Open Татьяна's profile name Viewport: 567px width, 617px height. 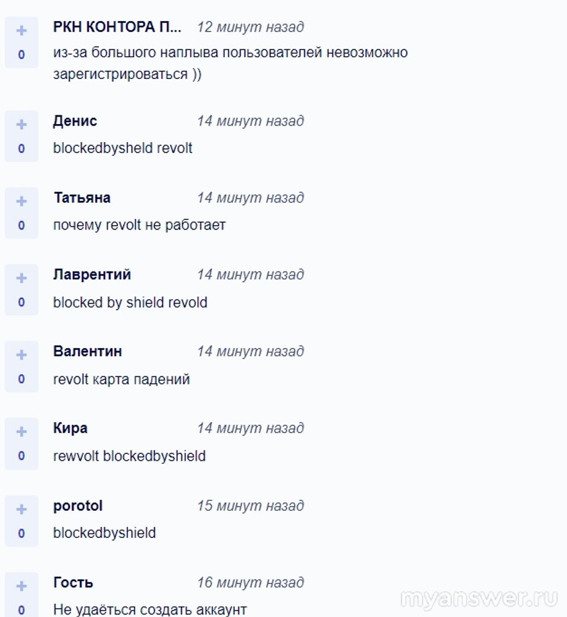82,198
